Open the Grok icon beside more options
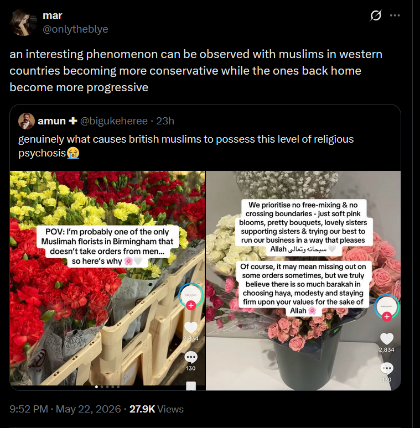The width and height of the screenshot is (420, 428). click(x=376, y=15)
